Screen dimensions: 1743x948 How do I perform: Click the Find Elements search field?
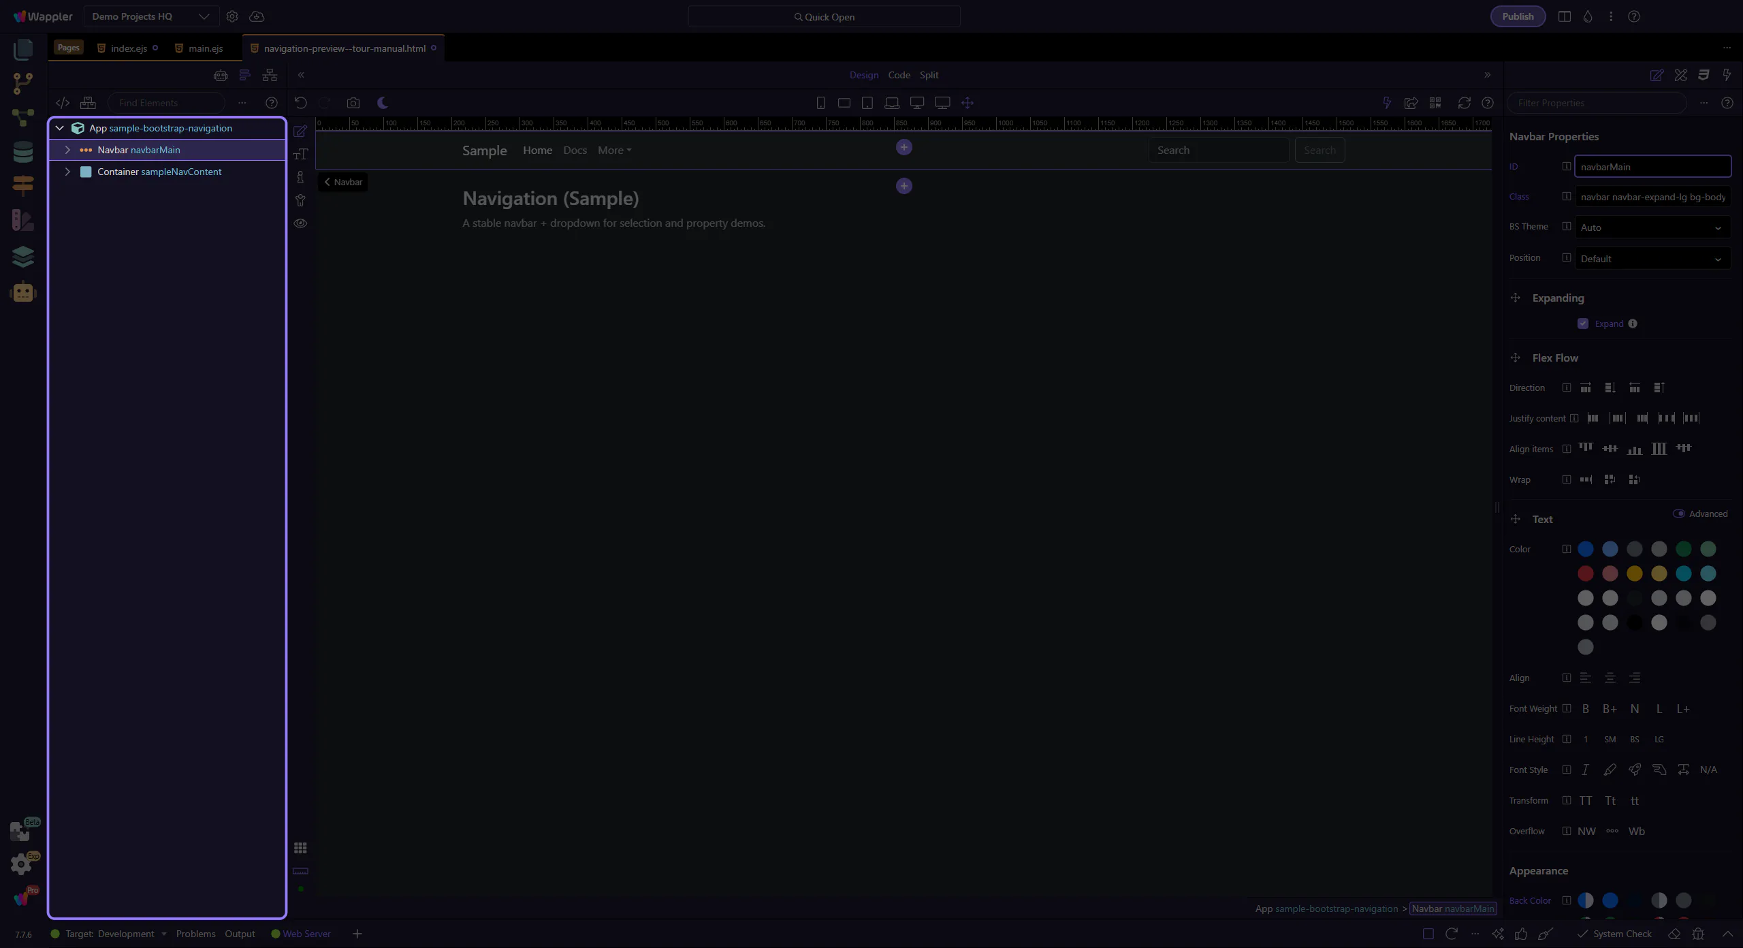coord(167,103)
